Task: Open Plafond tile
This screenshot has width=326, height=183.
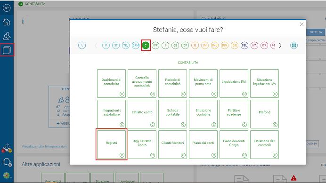Action: tap(264, 114)
